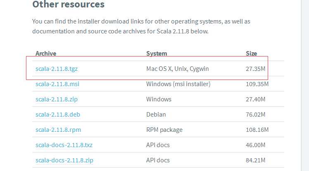Get the scala-2.11.8.rpm package
The height and width of the screenshot is (171, 309).
point(58,130)
